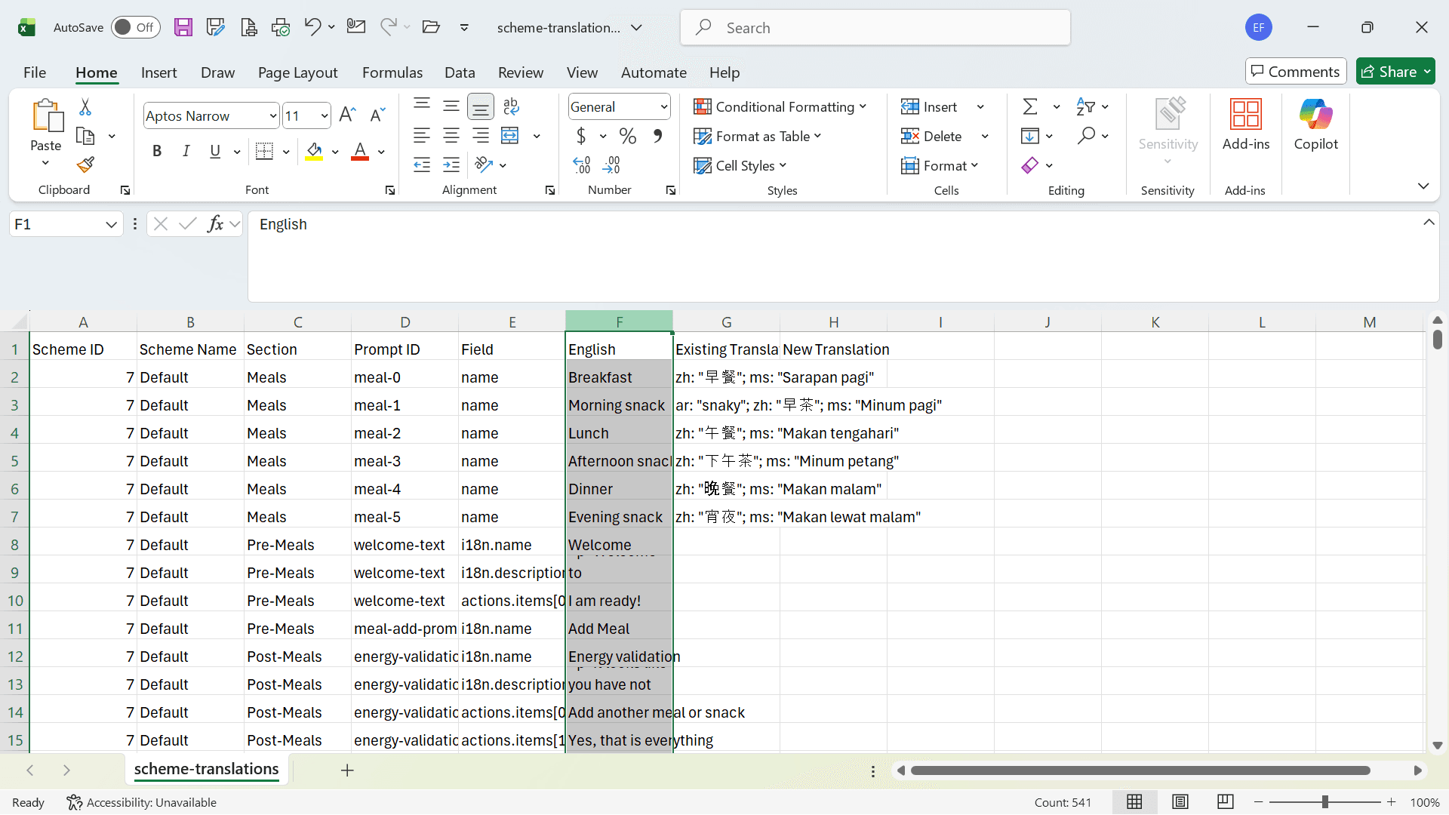The height and width of the screenshot is (815, 1449).
Task: Click the Merge and Center icon
Action: tap(510, 136)
